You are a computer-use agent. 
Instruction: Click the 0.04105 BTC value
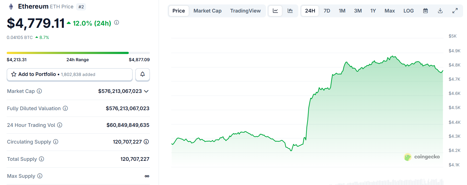pos(20,37)
